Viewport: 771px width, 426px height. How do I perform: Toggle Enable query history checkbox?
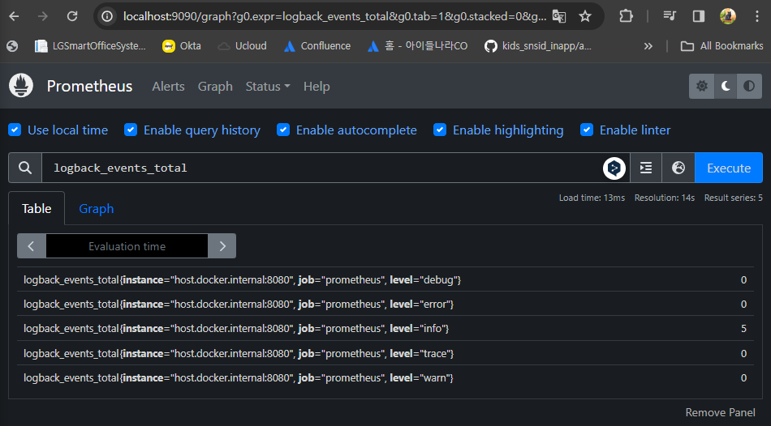pos(131,130)
